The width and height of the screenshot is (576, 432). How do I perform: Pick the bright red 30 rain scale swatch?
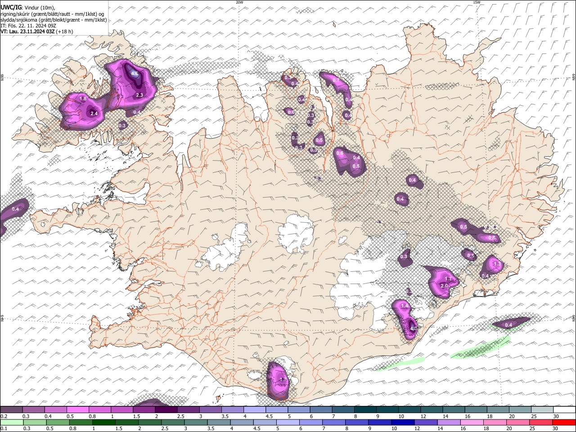click(x=564, y=422)
